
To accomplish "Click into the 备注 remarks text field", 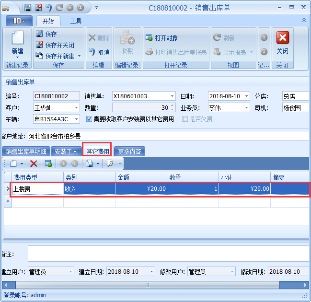I will [x=168, y=254].
